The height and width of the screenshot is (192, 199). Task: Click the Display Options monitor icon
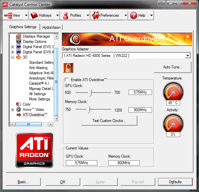click(x=19, y=42)
